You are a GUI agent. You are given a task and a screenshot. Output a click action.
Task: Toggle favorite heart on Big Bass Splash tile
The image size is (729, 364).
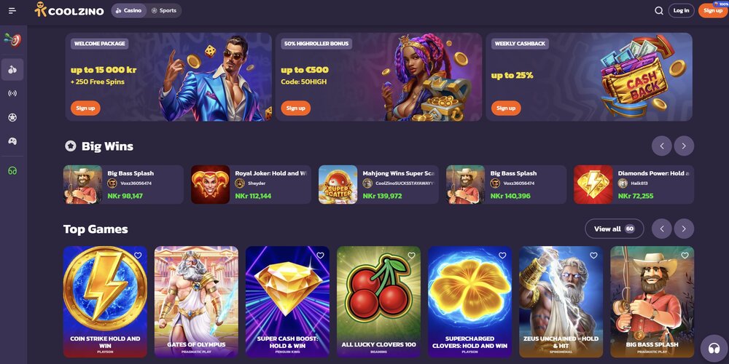pos(685,256)
